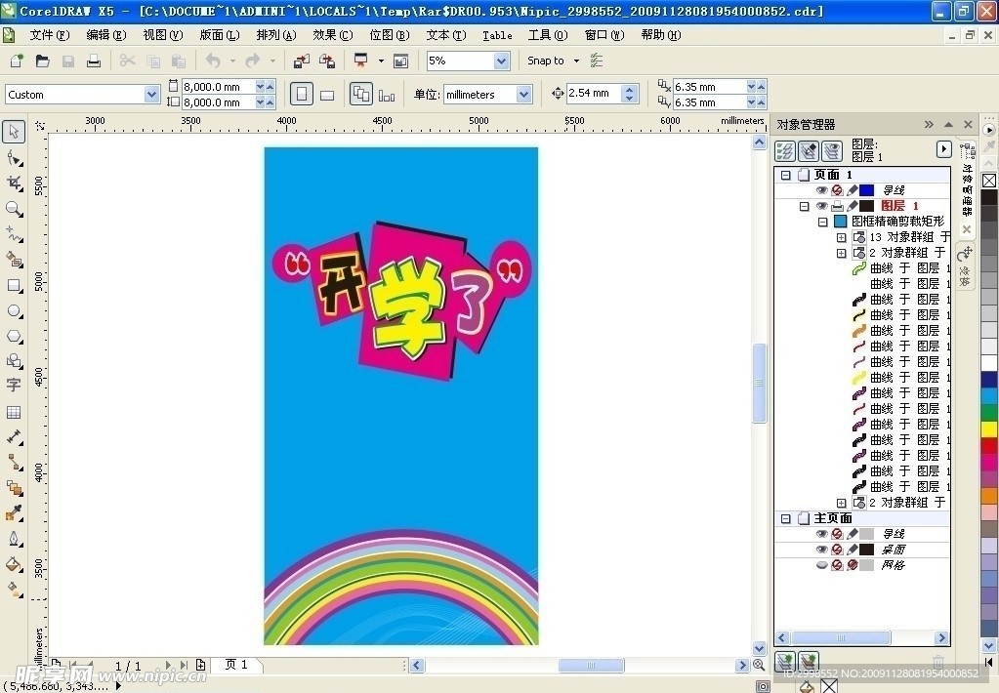Screen dimensions: 999x693
Task: Switch page orientation to Portrait
Action: click(x=302, y=95)
